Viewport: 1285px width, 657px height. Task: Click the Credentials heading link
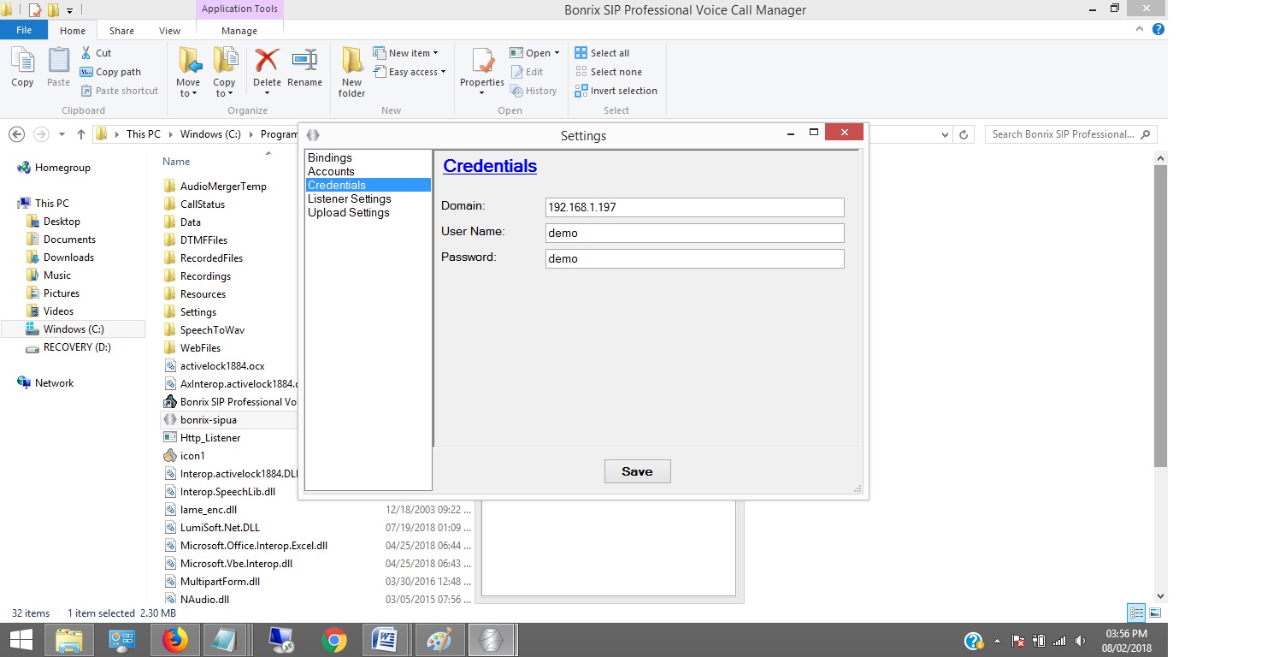(x=490, y=166)
